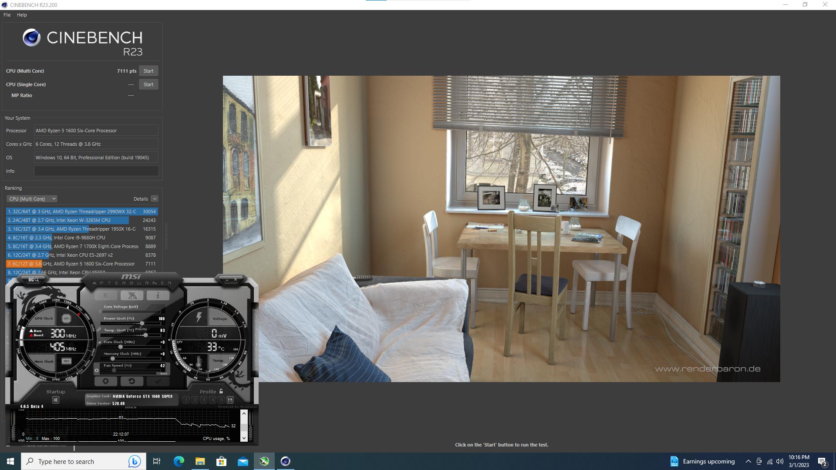Click the Power Limit slider handle
Image resolution: width=836 pixels, height=470 pixels.
[x=142, y=323]
